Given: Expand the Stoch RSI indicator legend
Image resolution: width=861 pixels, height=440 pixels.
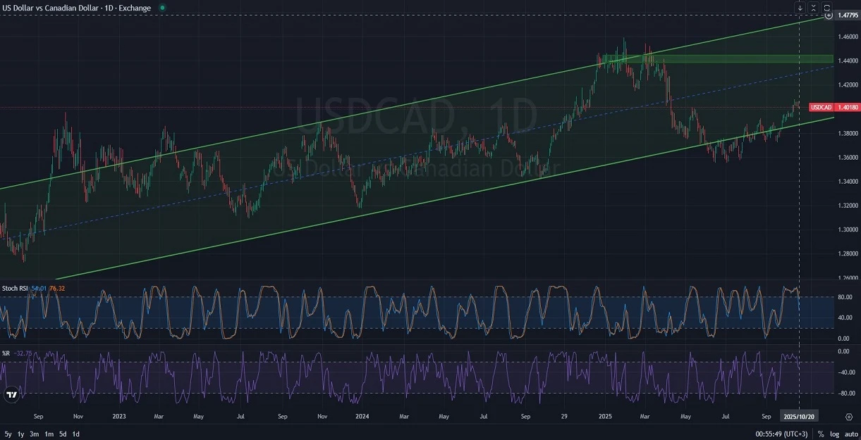Looking at the screenshot, I should tap(16, 289).
